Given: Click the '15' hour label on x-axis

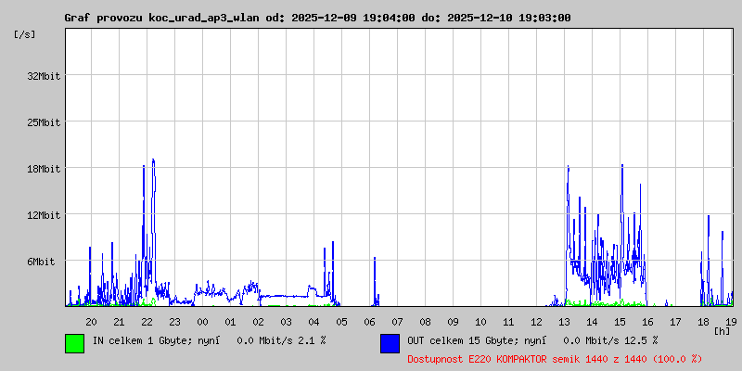Looking at the screenshot, I should point(620,322).
